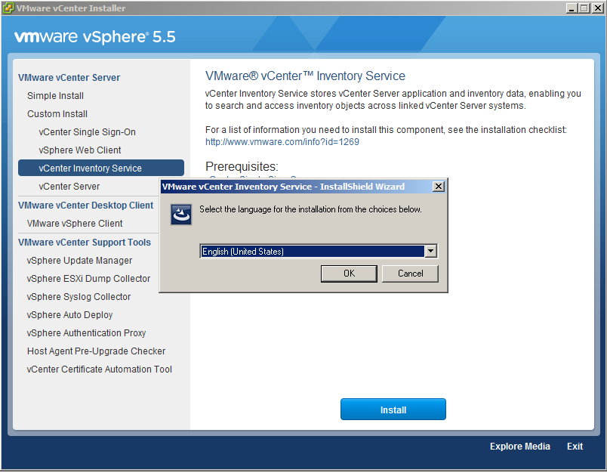This screenshot has width=607, height=473.
Task: Click Exit in the bottom bar
Action: 575,447
